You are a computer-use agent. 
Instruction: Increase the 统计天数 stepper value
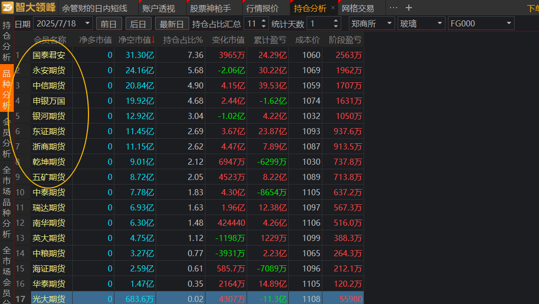coord(336,21)
